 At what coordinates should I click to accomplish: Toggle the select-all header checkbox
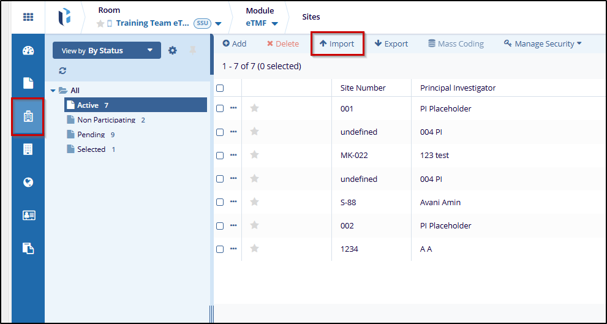[220, 88]
